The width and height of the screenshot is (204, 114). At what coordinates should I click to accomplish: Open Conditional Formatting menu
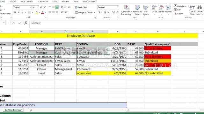[x=127, y=10]
